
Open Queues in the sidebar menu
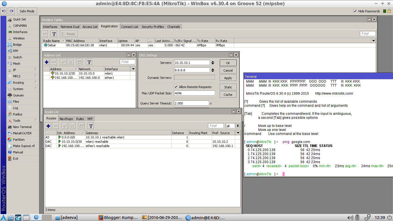(18, 95)
